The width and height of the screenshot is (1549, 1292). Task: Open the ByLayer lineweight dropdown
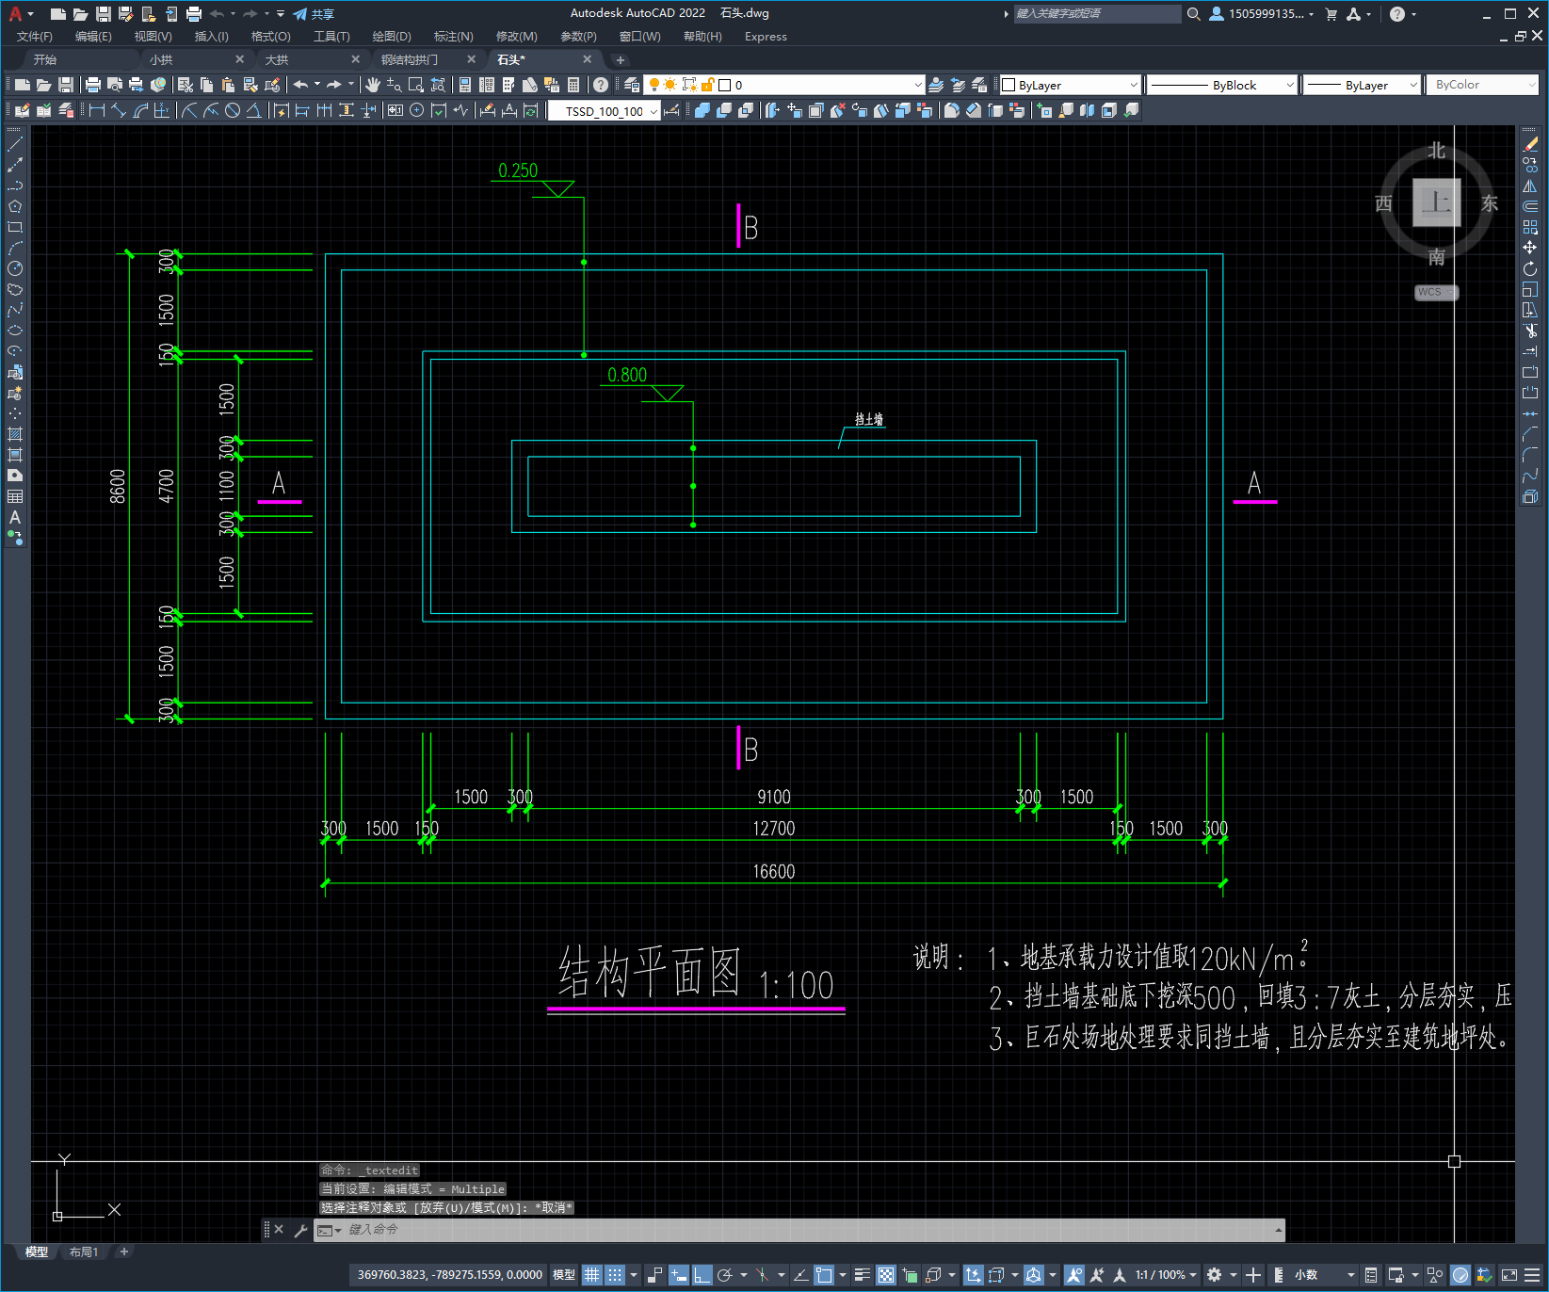(x=1363, y=85)
